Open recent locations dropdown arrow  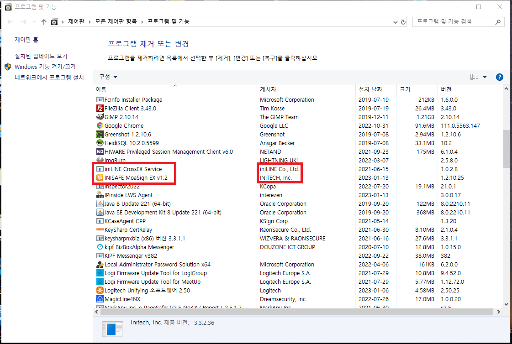tap(34, 22)
